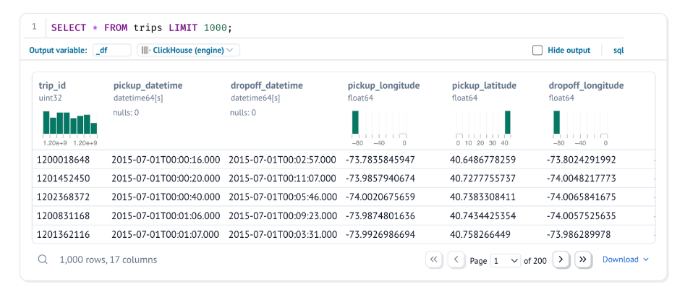Edit the _df output variable field
This screenshot has width=685, height=300.
tap(112, 51)
